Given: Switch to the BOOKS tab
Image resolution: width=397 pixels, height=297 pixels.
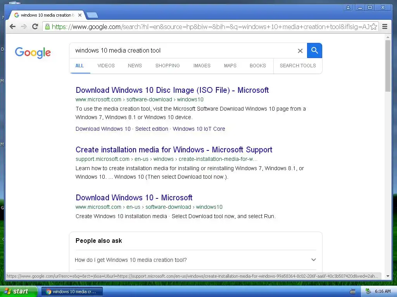Looking at the screenshot, I should [258, 66].
